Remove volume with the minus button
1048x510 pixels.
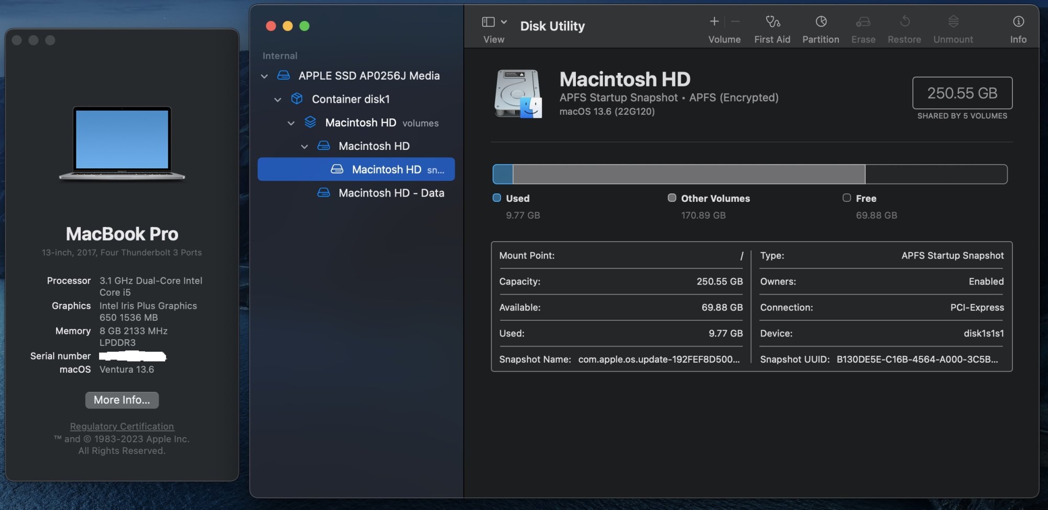point(736,21)
